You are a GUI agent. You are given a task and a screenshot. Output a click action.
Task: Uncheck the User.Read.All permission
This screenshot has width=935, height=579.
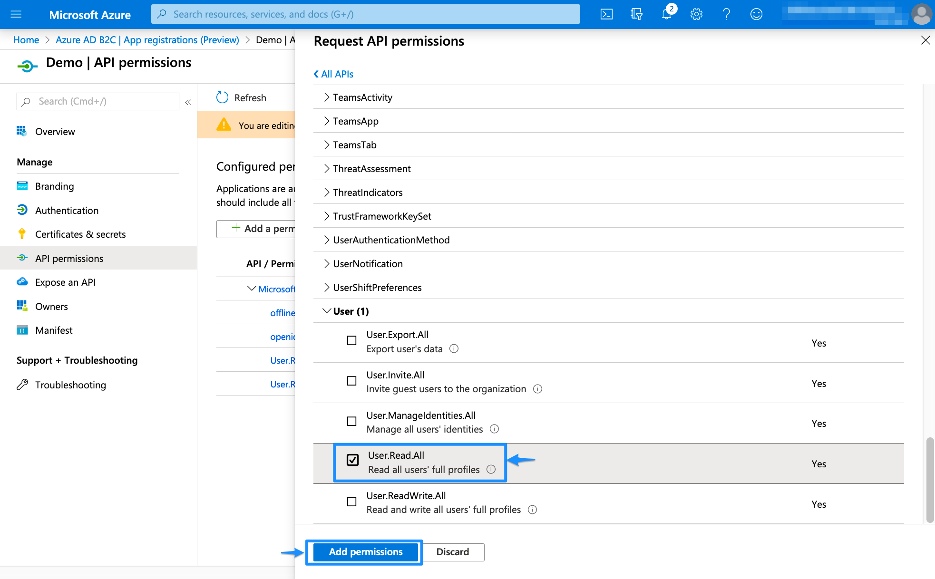(352, 460)
